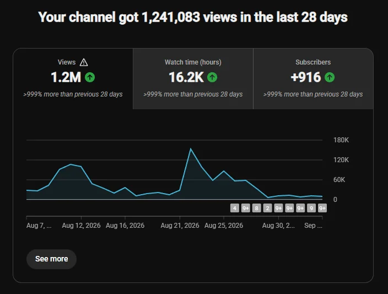Click the Aug 16, 2026 axis label
Screen dimensions: 388x294
pyautogui.click(x=125, y=226)
